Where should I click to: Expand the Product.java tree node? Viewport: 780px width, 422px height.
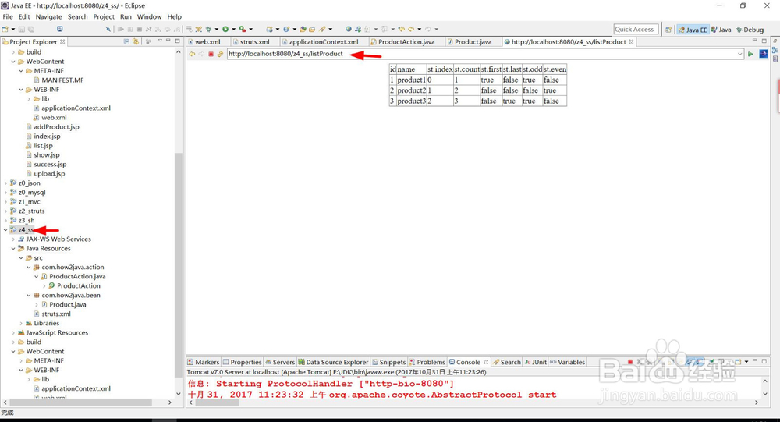point(37,304)
